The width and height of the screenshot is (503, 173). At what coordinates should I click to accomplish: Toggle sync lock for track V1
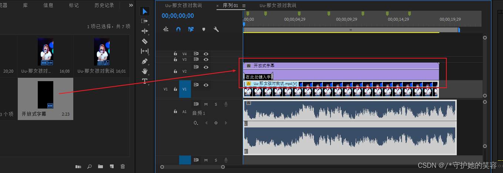pos(196,85)
